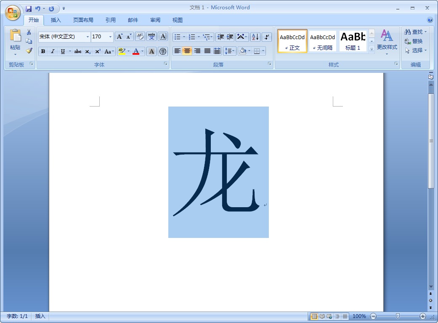Screen dimensions: 438x323
Task: Align text to the right
Action: (x=197, y=51)
